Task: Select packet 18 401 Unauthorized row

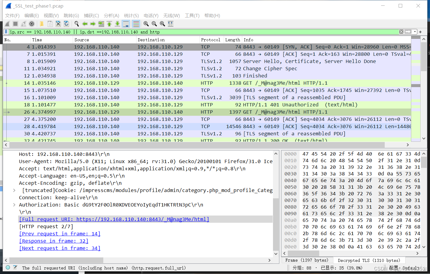Action: point(207,105)
